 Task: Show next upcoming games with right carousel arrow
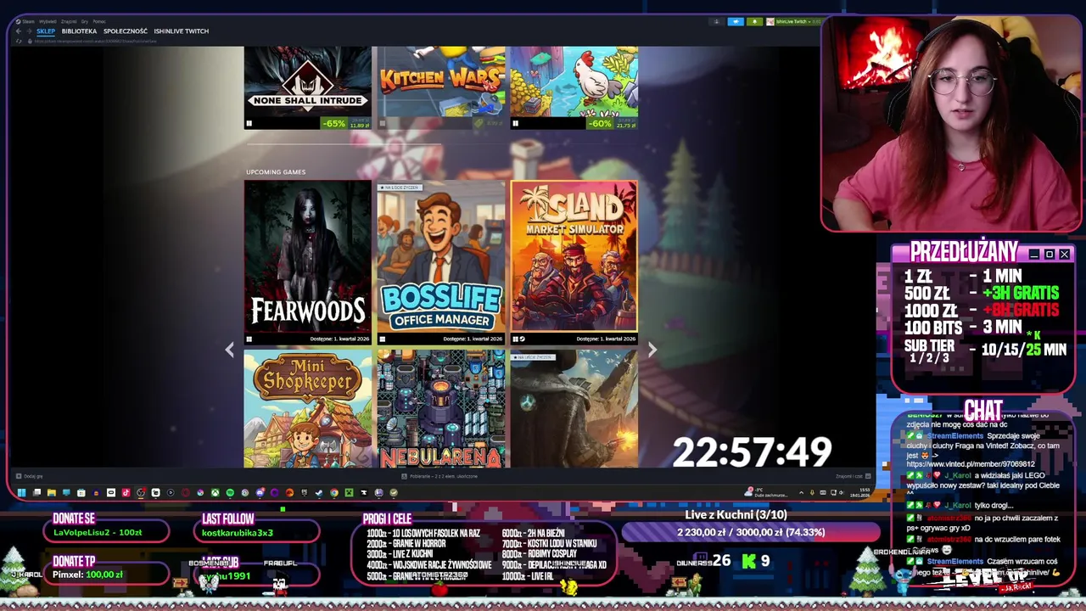click(652, 350)
